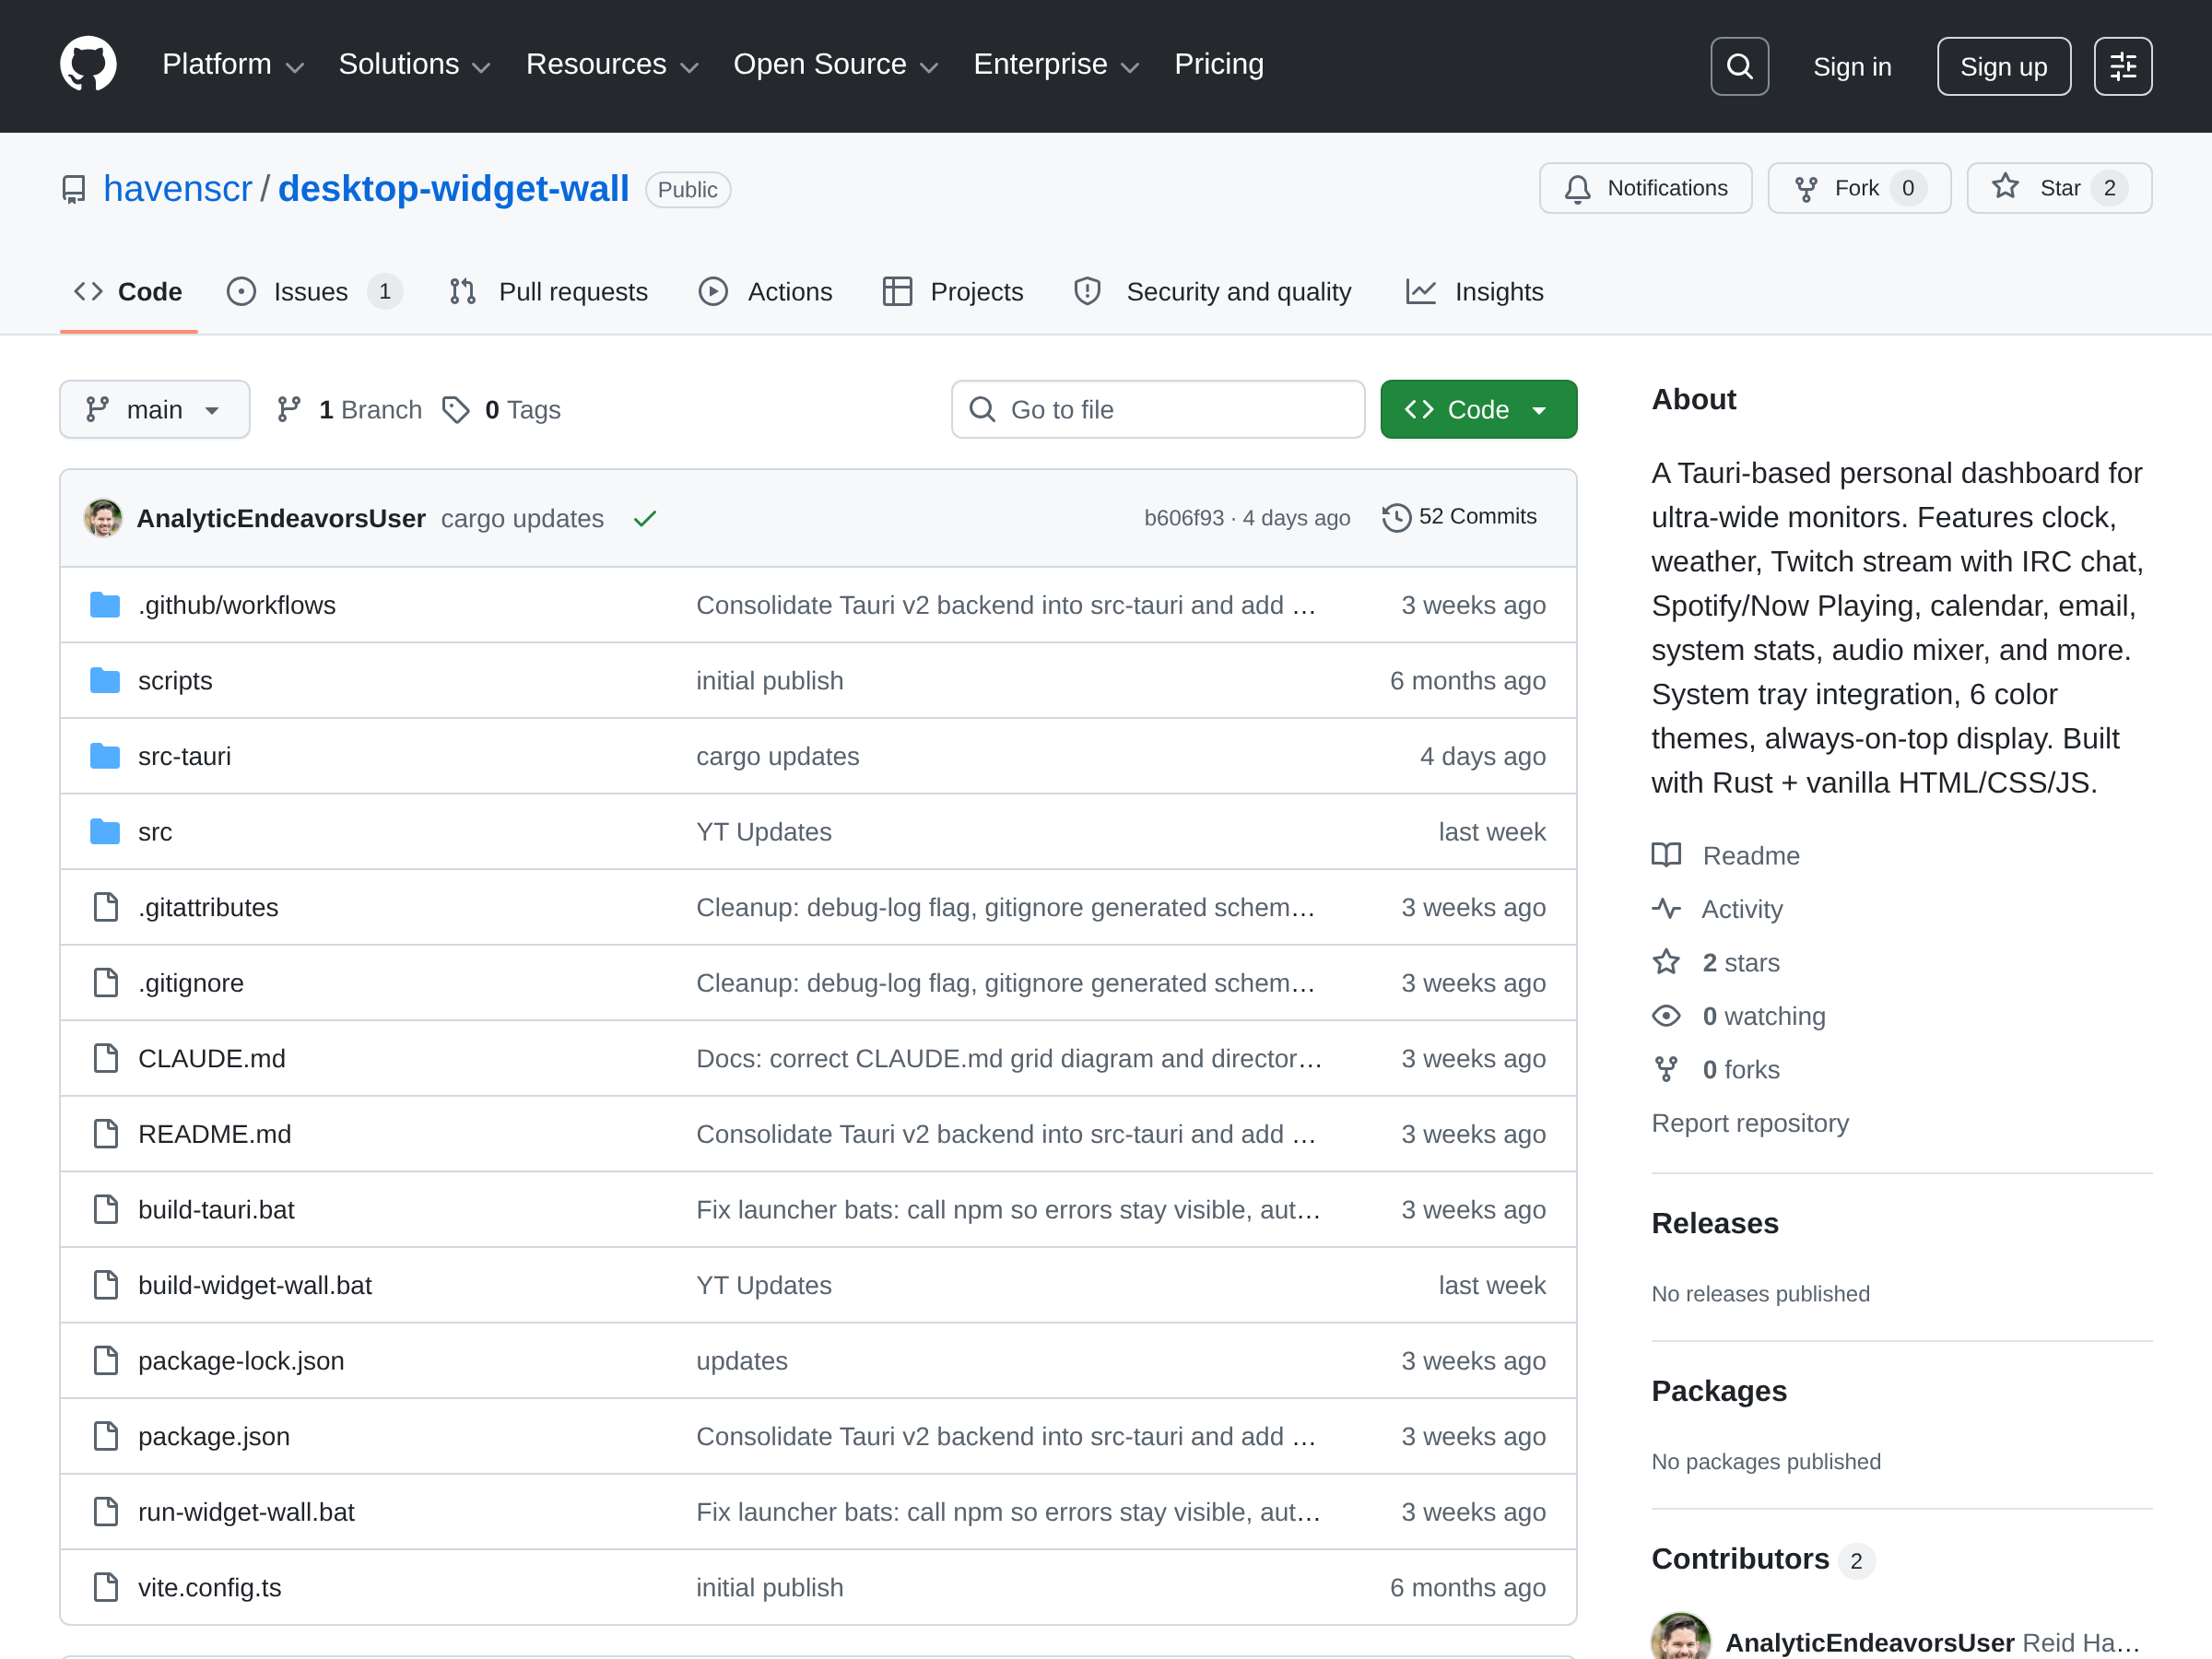Open the desktop-widget-wall repository link
The width and height of the screenshot is (2212, 1659).
click(453, 189)
